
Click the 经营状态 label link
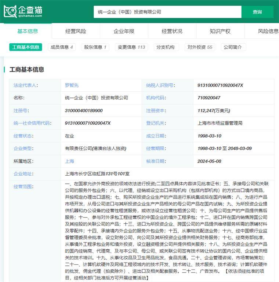point(22,136)
